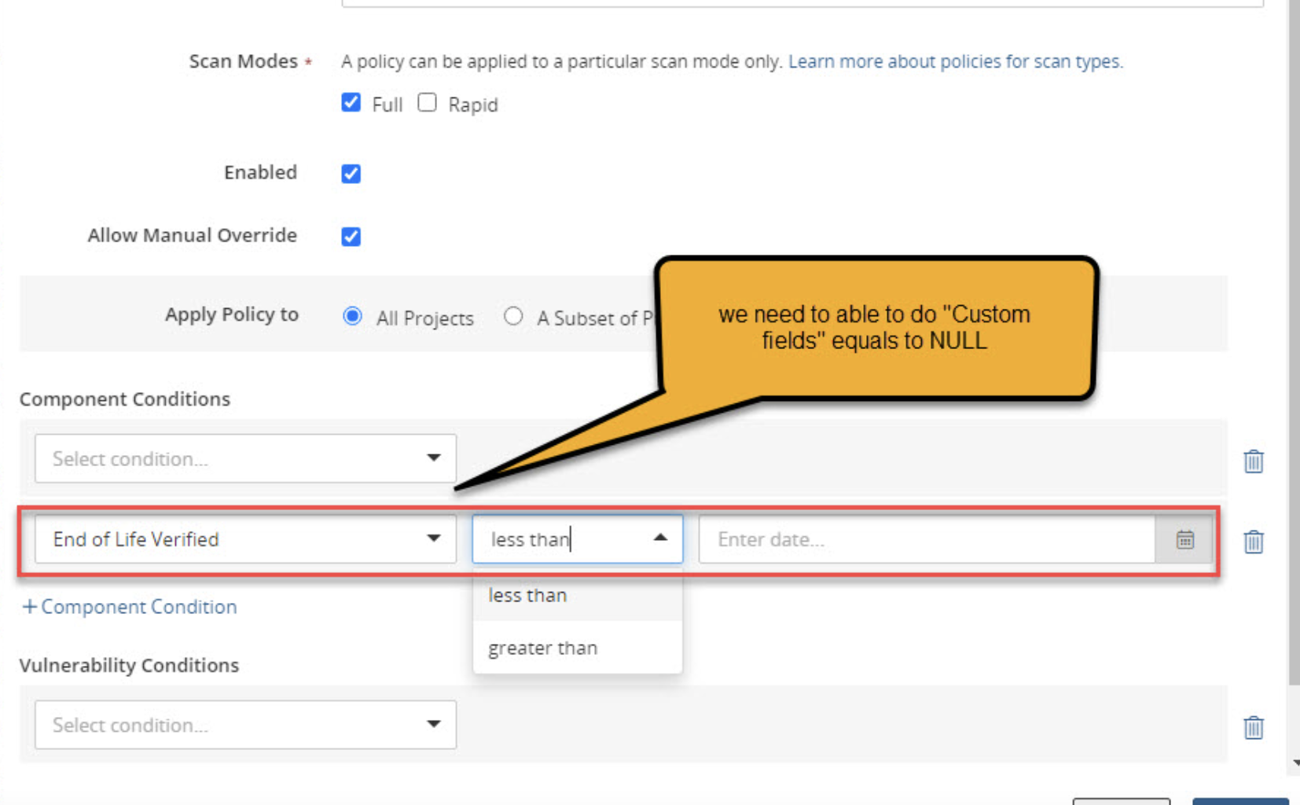This screenshot has width=1300, height=805.
Task: Toggle the Allow Manual Override checkbox
Action: coord(351,236)
